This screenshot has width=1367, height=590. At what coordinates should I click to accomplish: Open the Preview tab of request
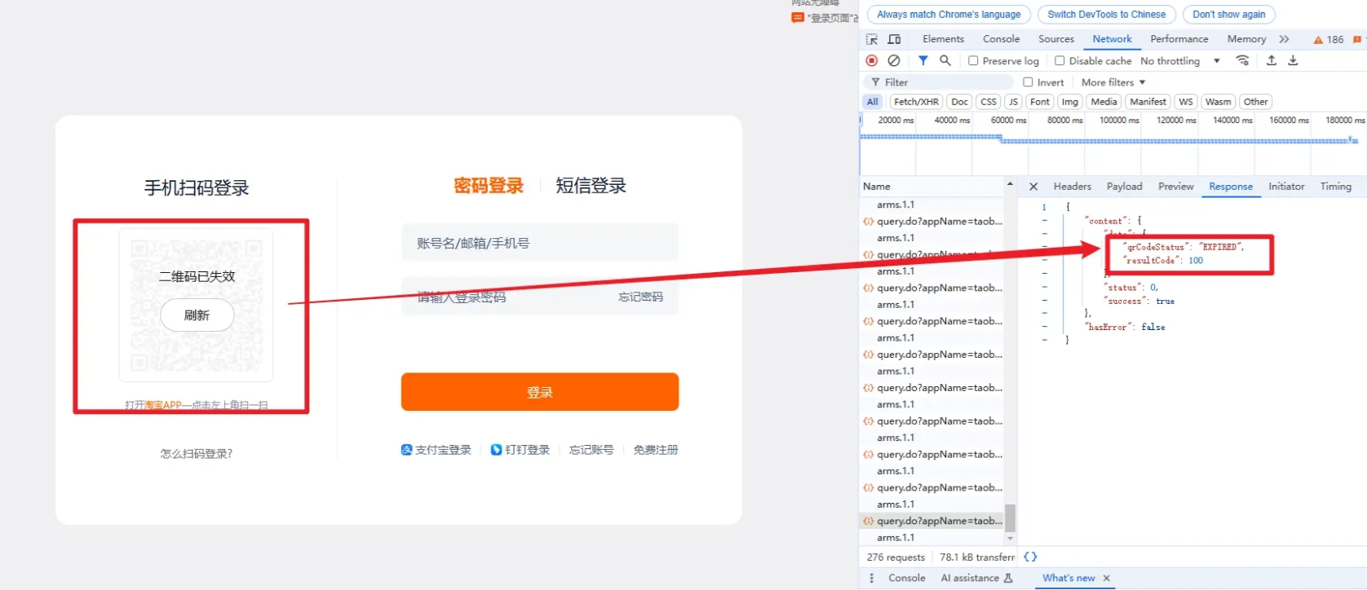click(x=1175, y=187)
